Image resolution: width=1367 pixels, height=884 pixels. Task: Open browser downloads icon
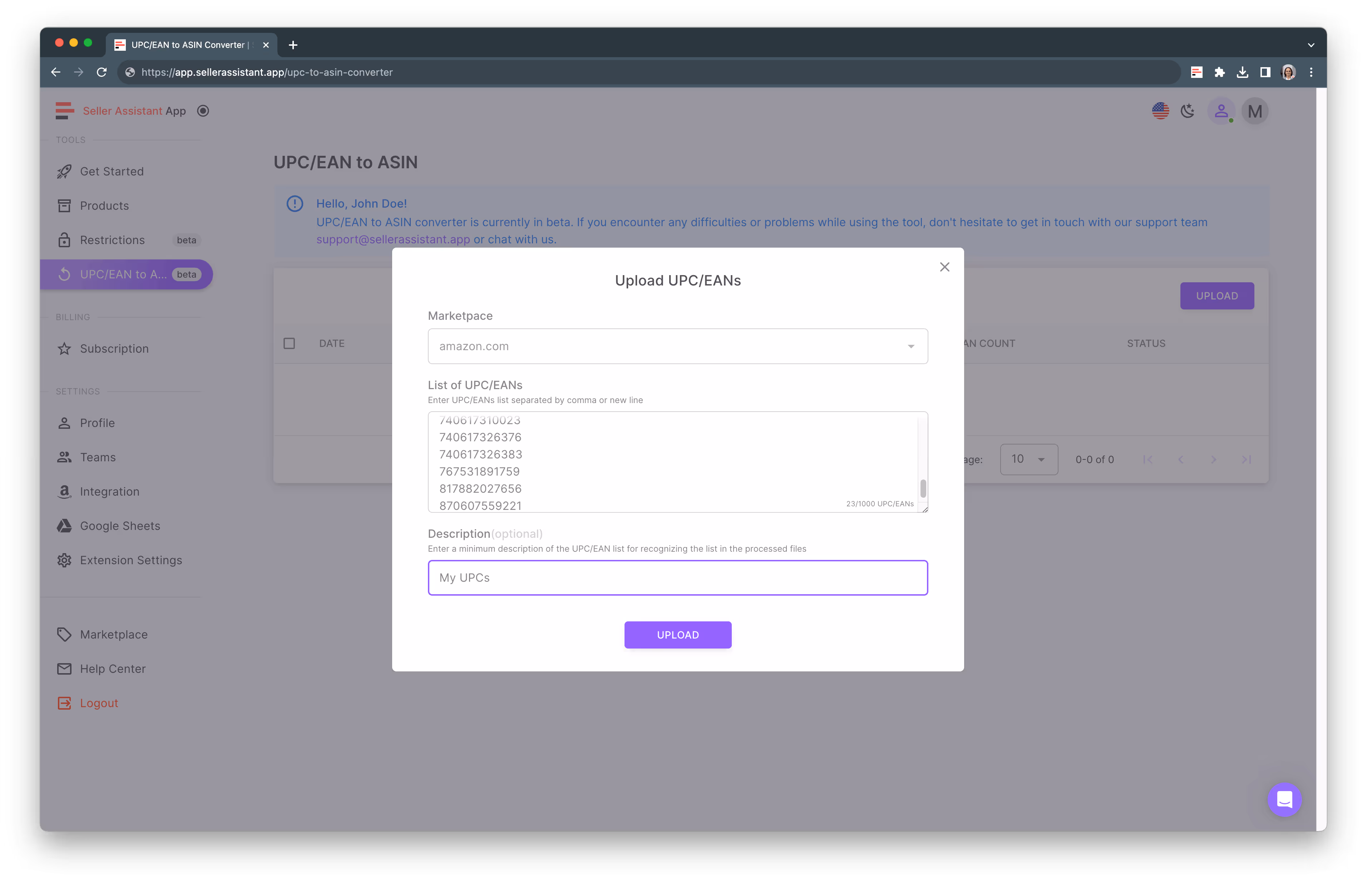pos(1242,72)
